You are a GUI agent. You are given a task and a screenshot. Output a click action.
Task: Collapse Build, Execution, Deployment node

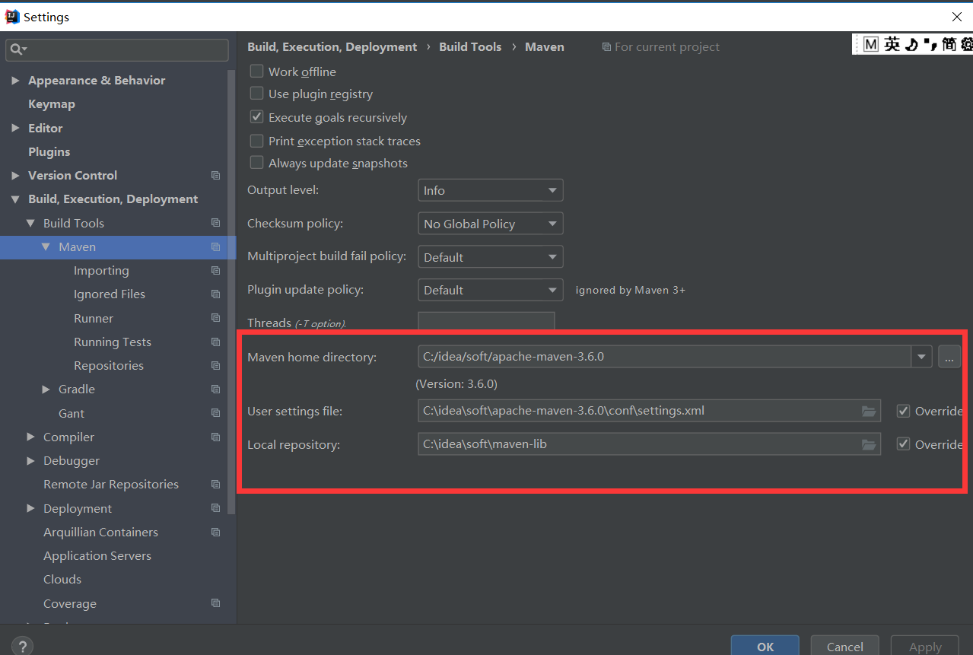pos(15,199)
